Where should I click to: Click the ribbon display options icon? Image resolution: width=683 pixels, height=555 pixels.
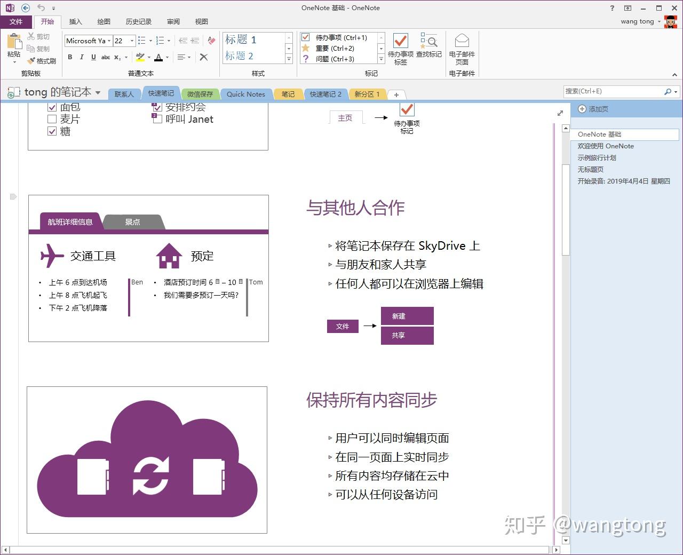coord(628,8)
